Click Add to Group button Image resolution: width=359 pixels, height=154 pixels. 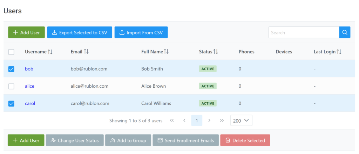pyautogui.click(x=128, y=140)
